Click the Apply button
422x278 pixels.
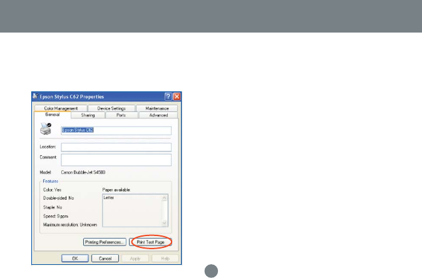(x=135, y=259)
